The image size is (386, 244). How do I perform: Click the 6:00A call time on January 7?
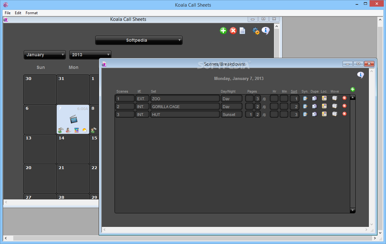83,109
